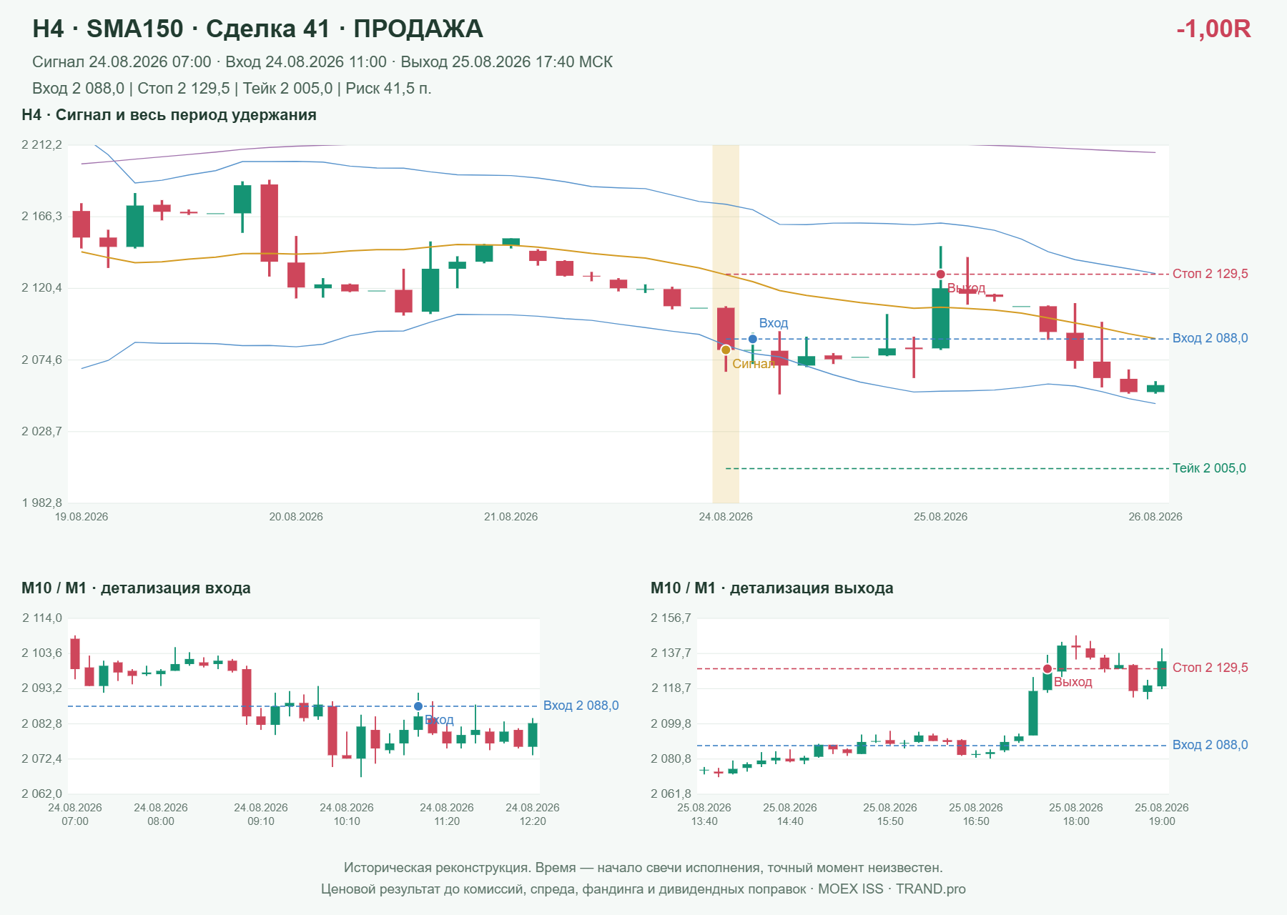Click 'Стоп 2 129,5' label on H4 chart

coord(1210,274)
